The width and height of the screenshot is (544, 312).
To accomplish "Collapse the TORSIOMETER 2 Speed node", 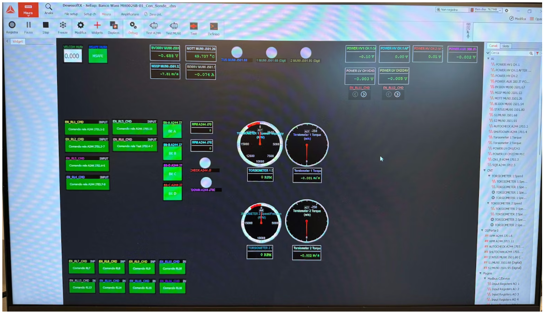I will pos(488,203).
